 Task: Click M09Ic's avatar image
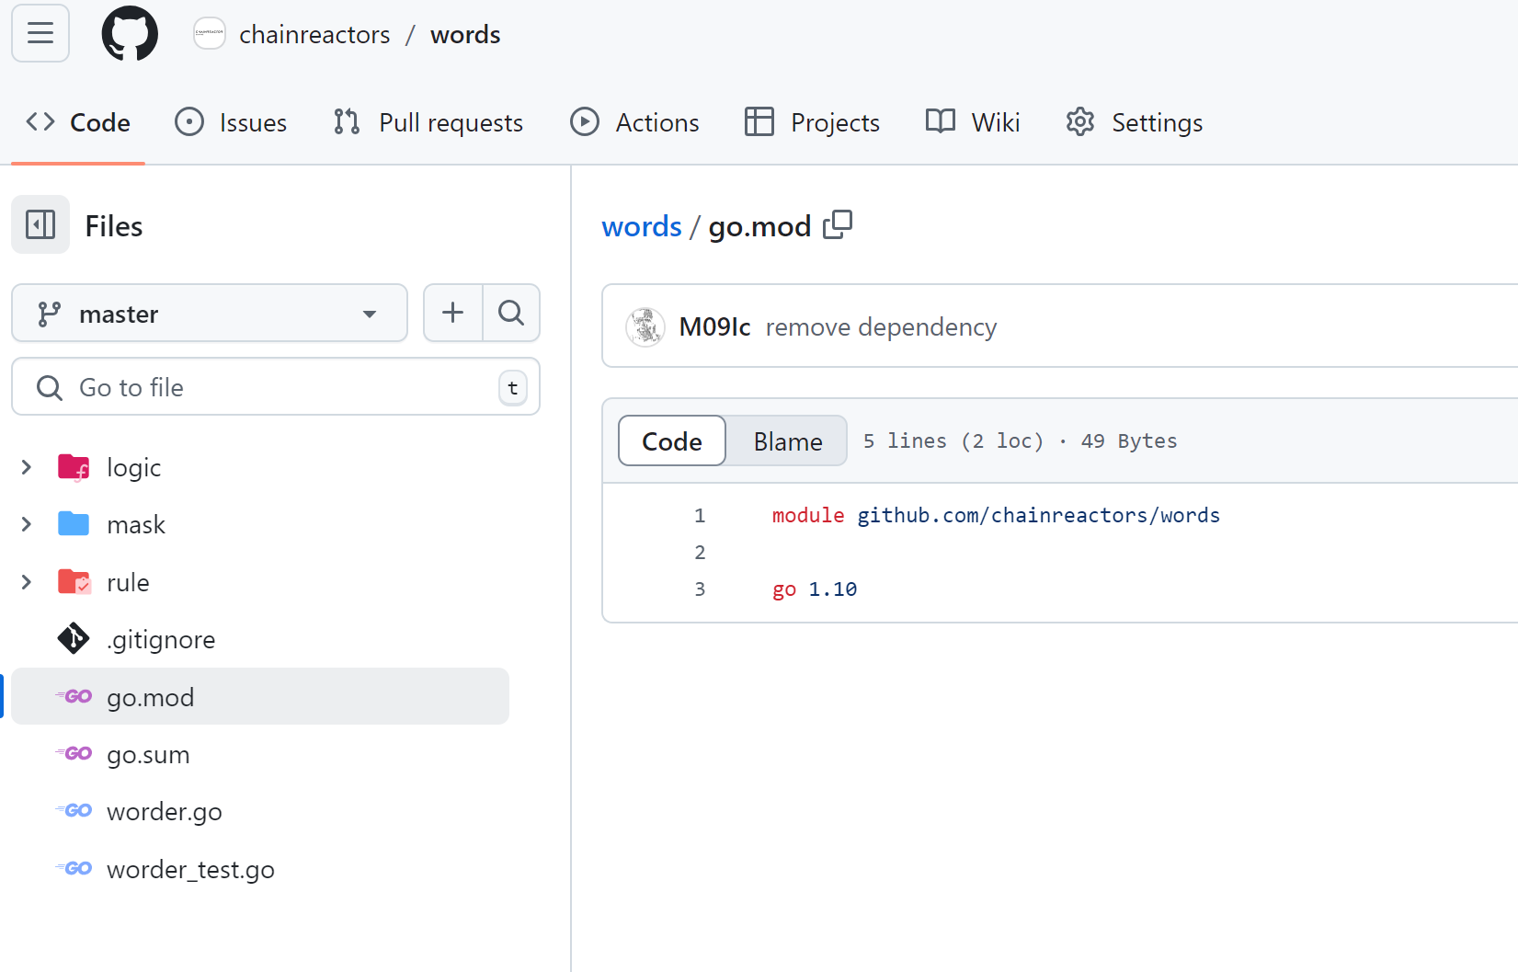pos(645,327)
